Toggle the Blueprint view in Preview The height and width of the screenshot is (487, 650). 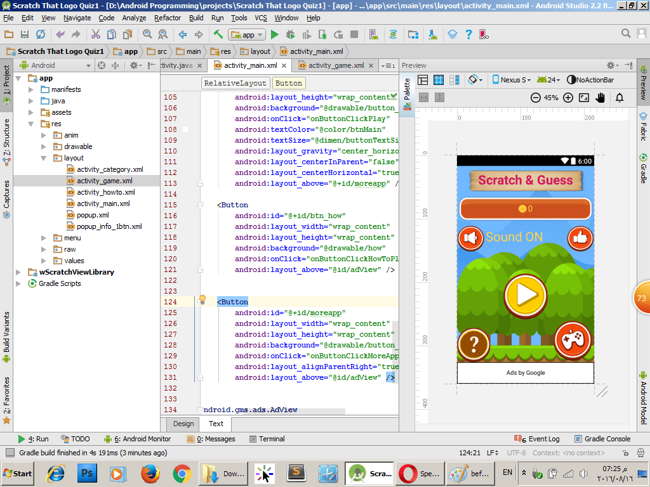point(439,80)
